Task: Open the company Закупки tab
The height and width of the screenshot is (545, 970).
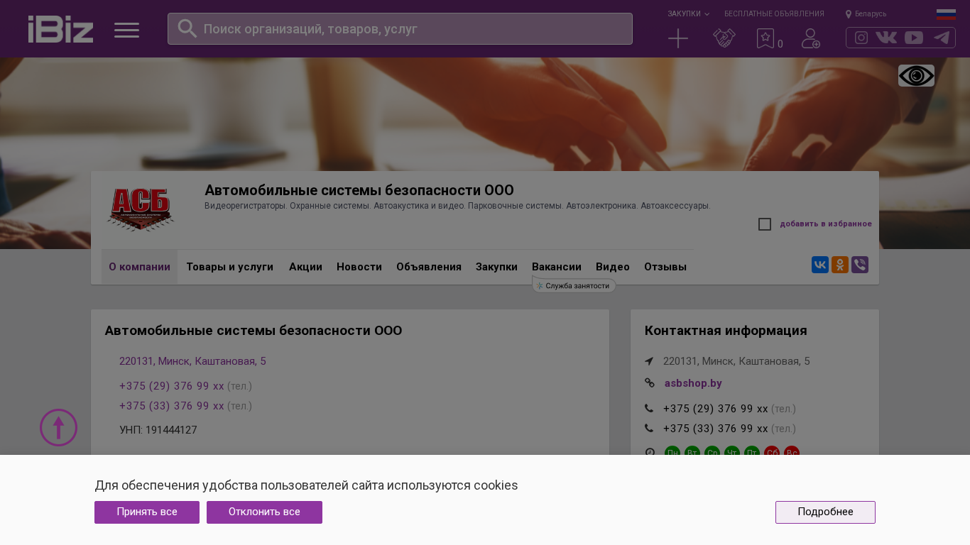Action: 496,267
